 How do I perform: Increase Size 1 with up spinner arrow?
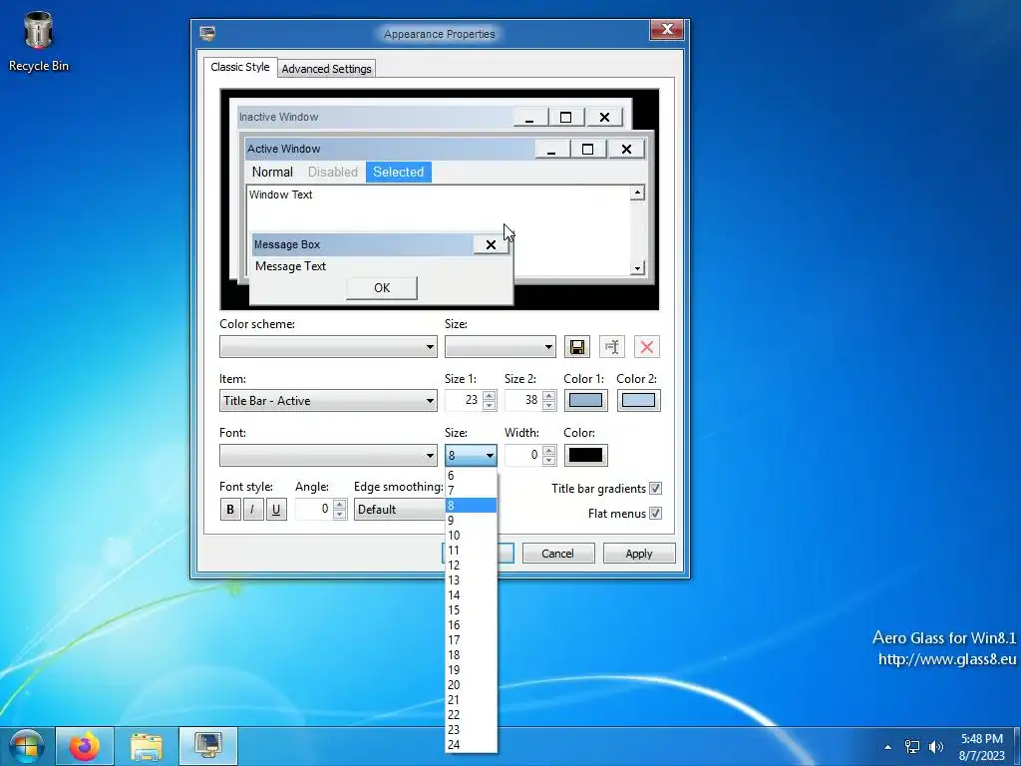click(490, 395)
